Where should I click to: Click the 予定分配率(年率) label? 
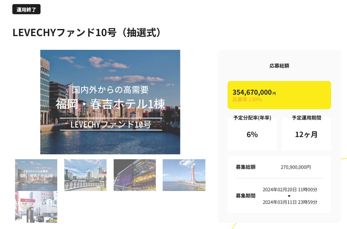[x=252, y=118]
